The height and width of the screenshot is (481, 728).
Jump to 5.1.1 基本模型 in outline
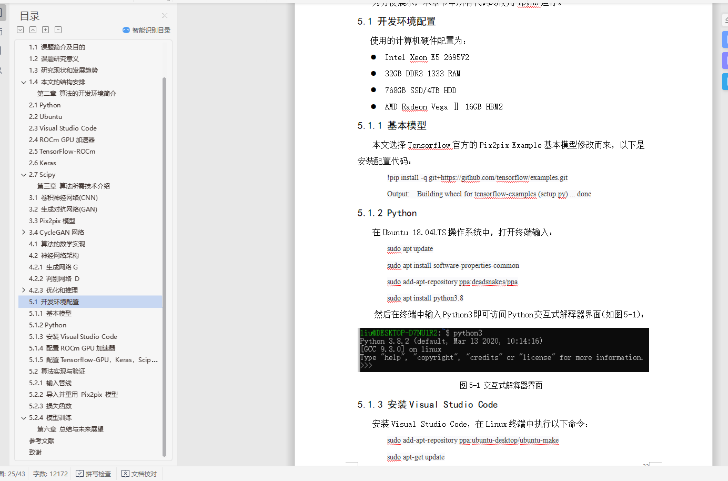click(50, 314)
